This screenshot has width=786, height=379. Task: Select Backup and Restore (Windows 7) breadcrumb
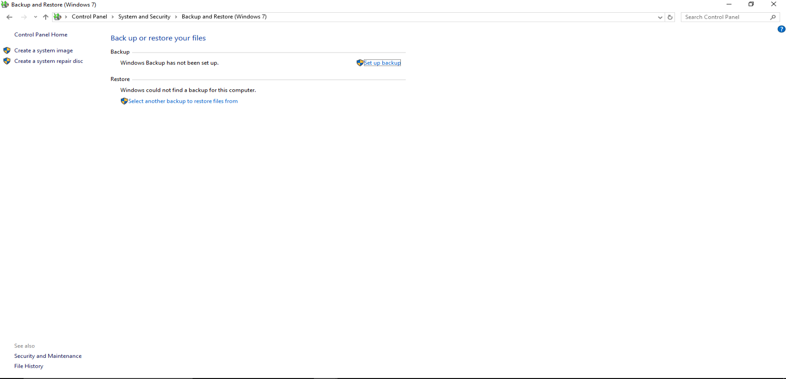pyautogui.click(x=224, y=17)
